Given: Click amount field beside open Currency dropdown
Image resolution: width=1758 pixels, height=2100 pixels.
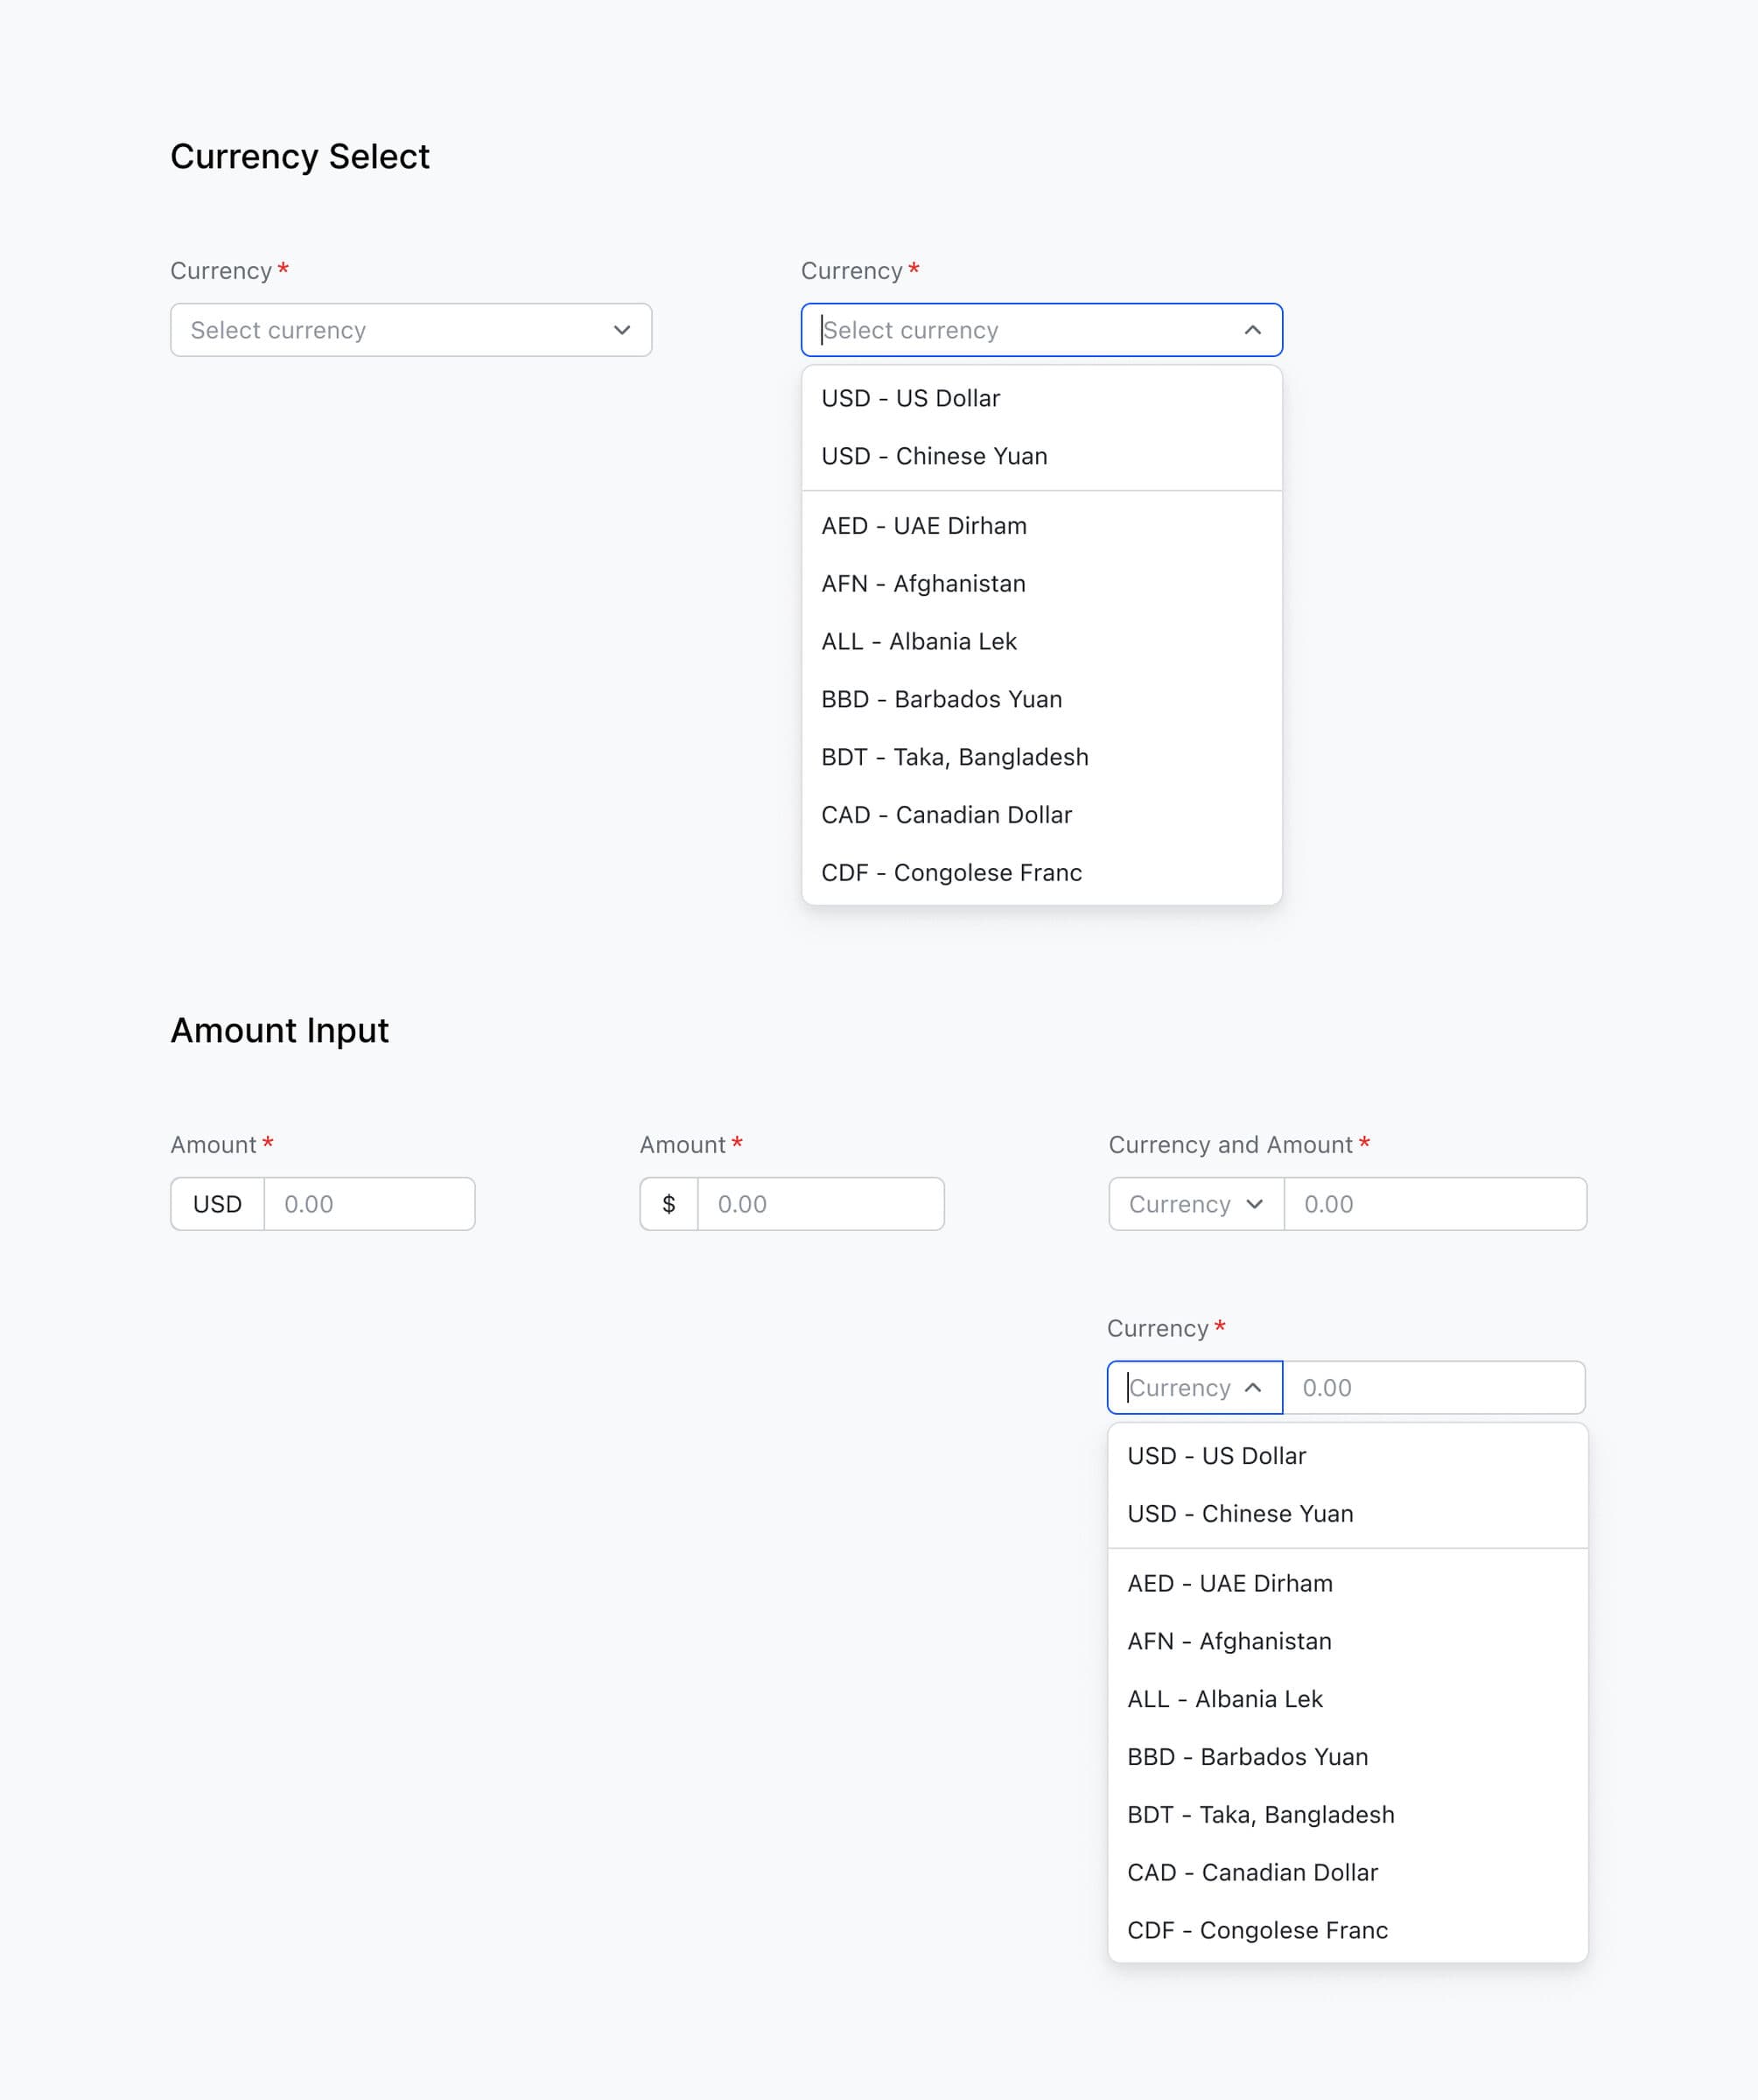Looking at the screenshot, I should tap(1433, 1388).
